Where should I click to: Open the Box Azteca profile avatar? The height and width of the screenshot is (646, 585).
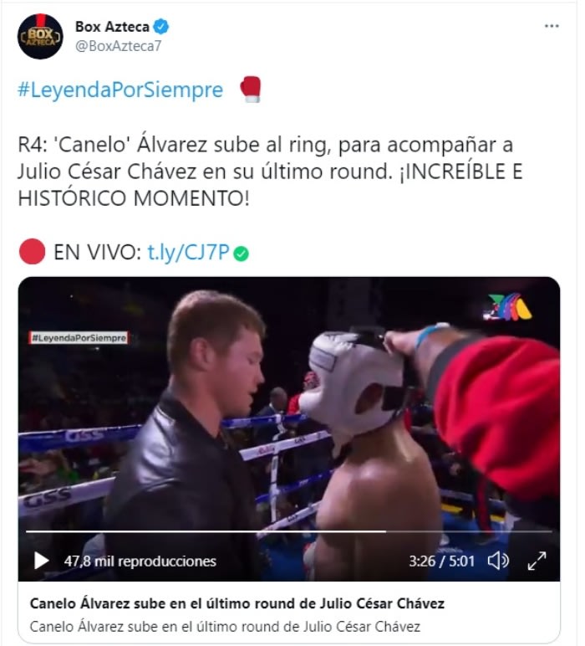pos(40,36)
